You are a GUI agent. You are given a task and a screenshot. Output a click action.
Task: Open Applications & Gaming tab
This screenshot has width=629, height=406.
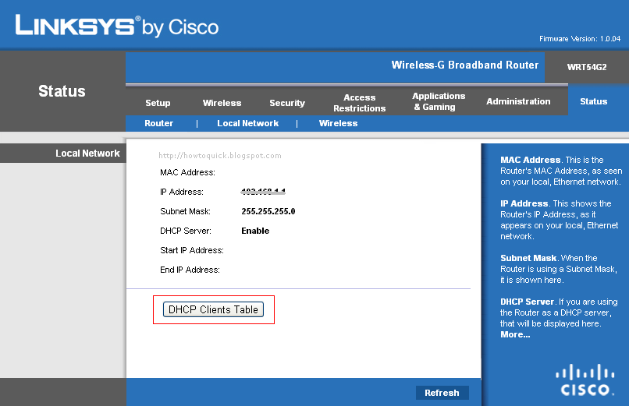coord(439,102)
